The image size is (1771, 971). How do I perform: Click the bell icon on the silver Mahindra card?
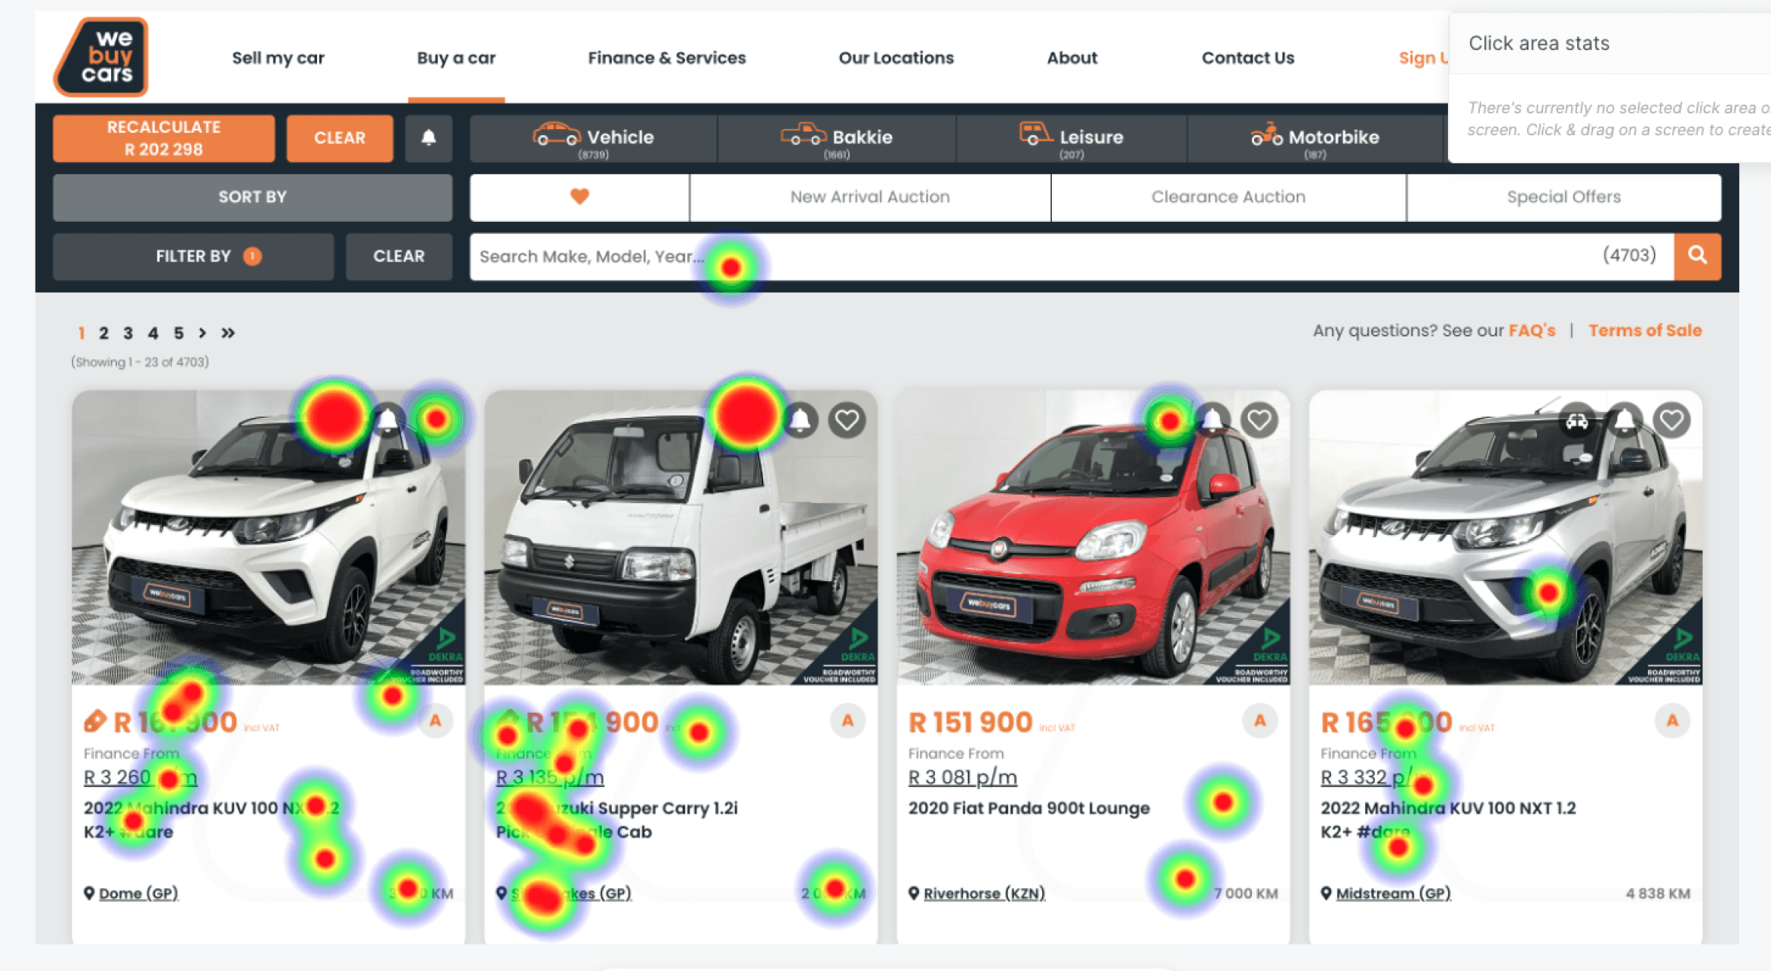(x=1624, y=419)
